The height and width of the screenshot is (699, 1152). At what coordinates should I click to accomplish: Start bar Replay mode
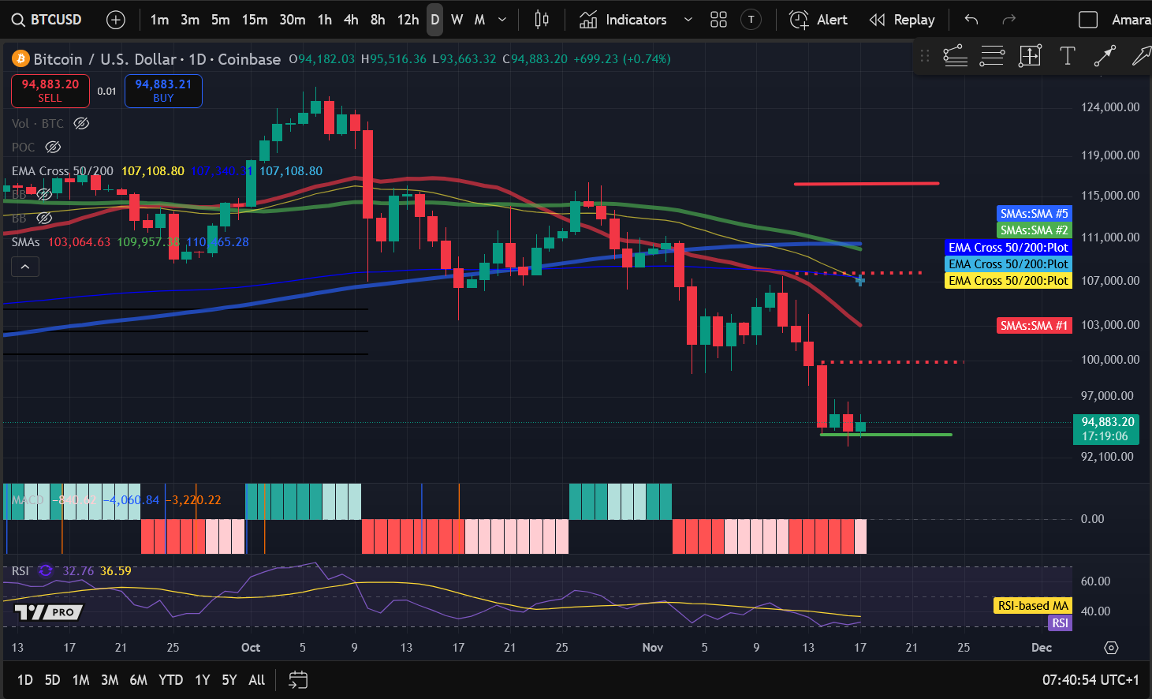[x=902, y=20]
